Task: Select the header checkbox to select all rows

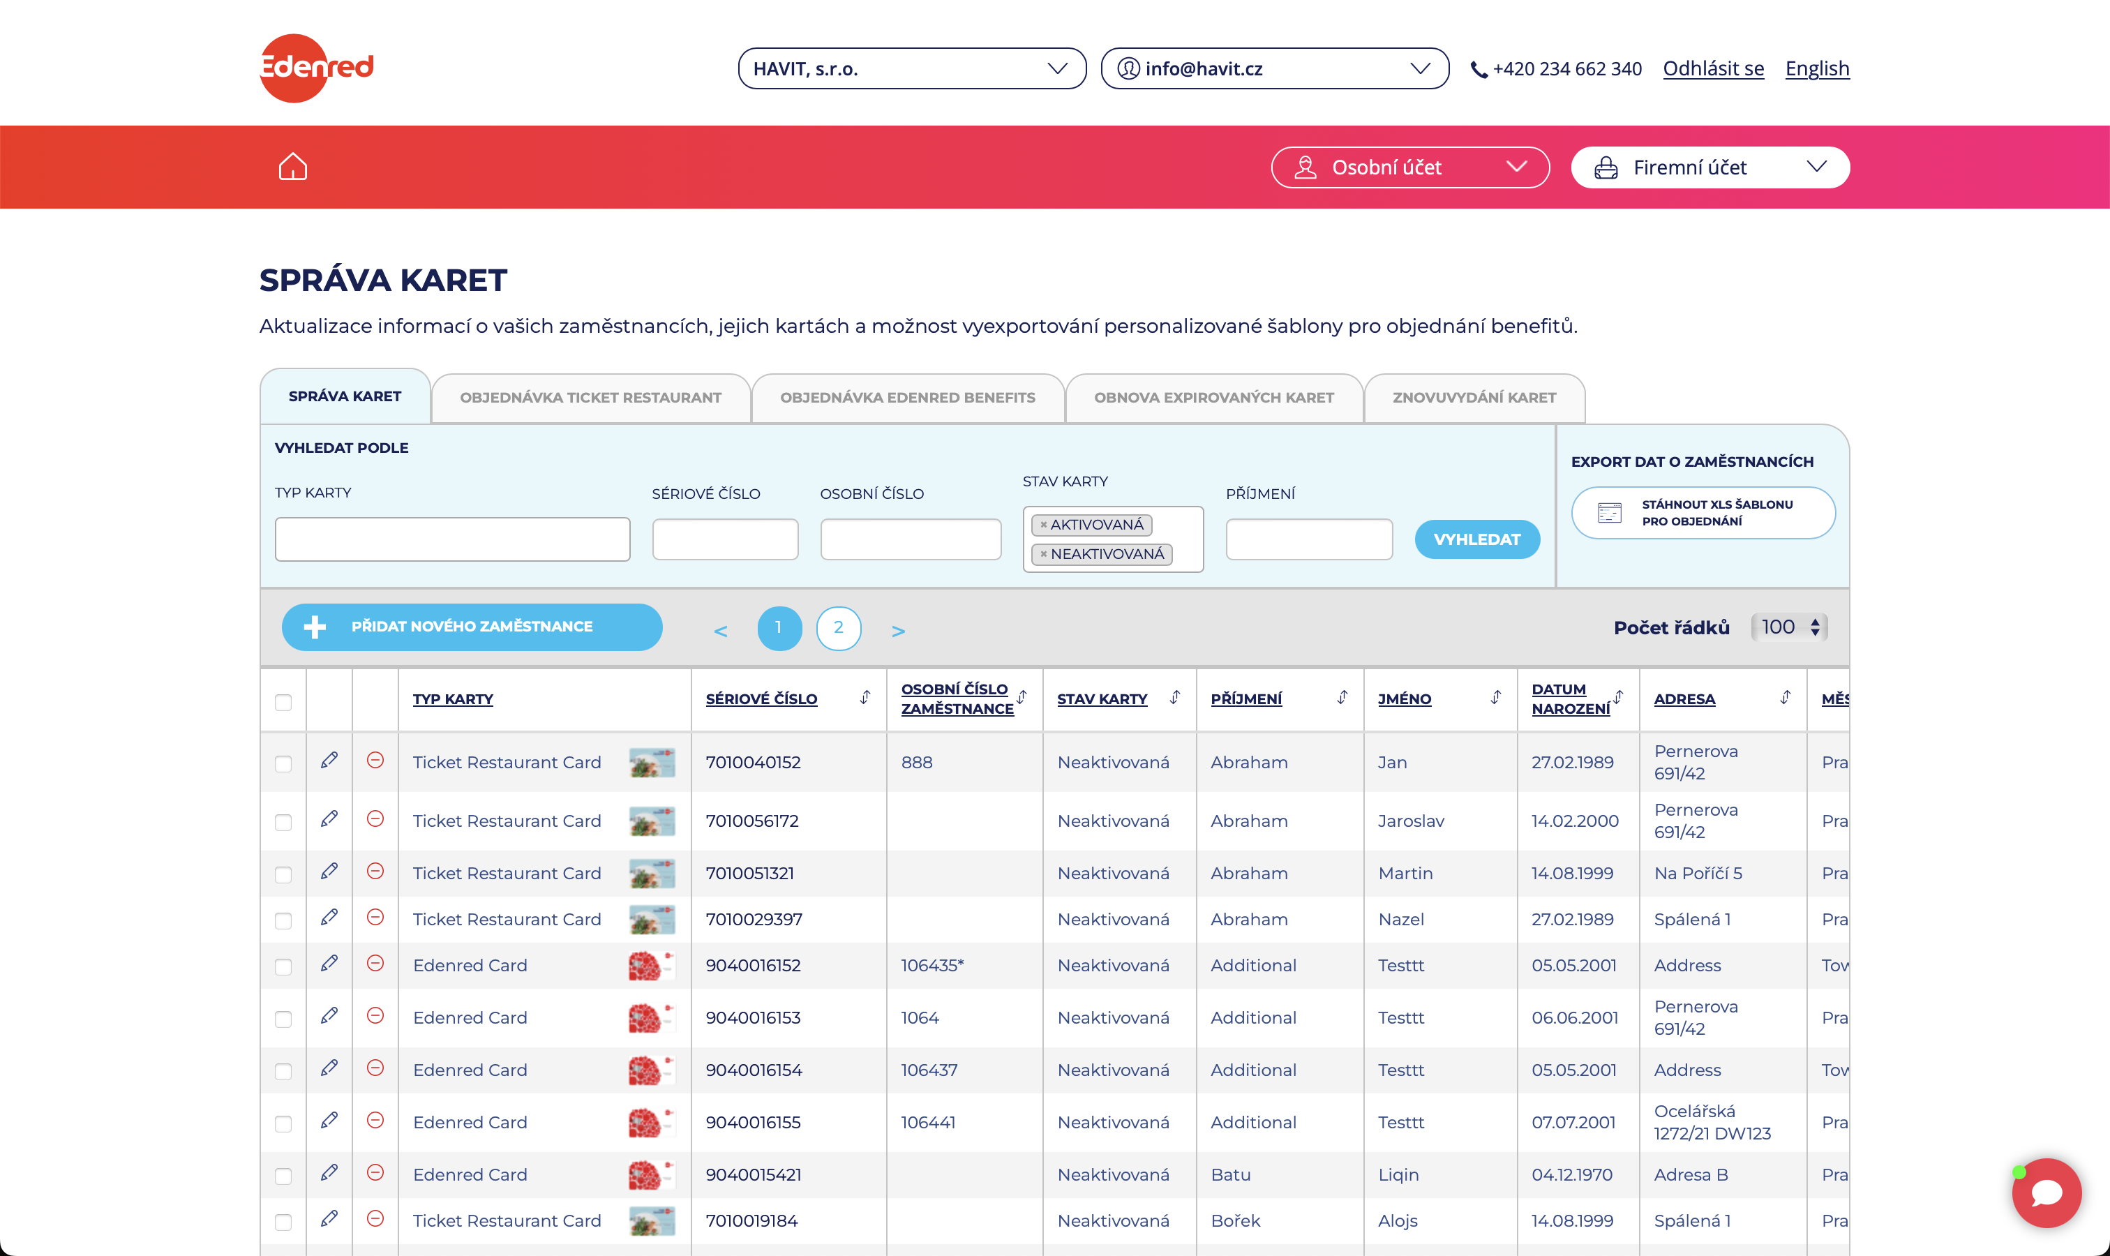Action: 282,702
